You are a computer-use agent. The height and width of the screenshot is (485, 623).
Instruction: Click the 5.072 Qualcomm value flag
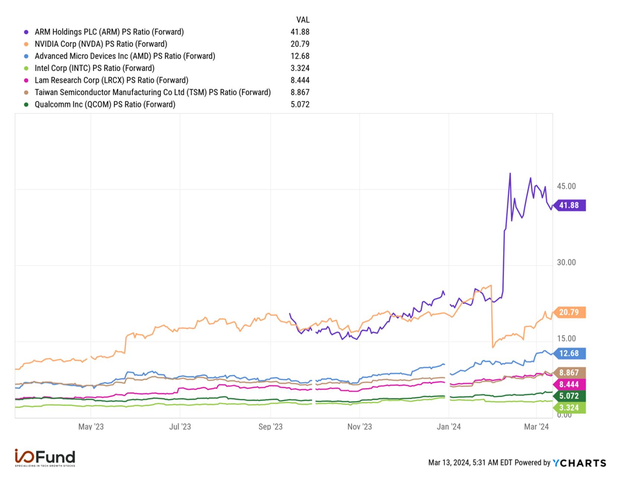569,396
